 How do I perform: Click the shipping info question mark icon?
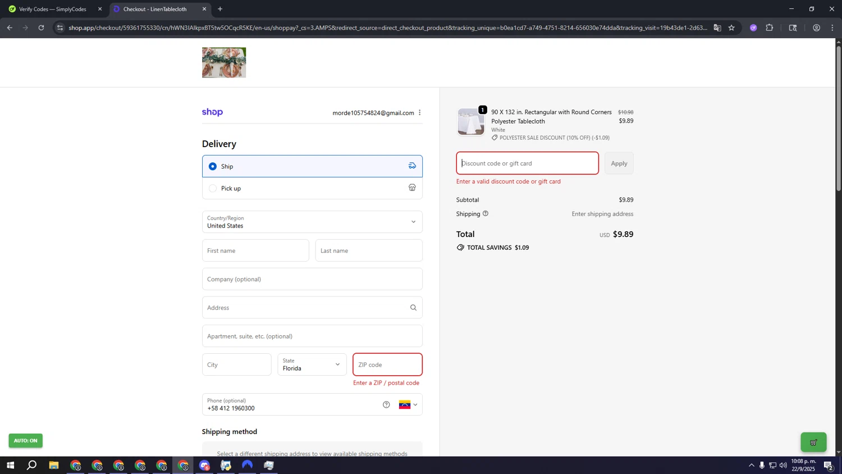tap(486, 213)
